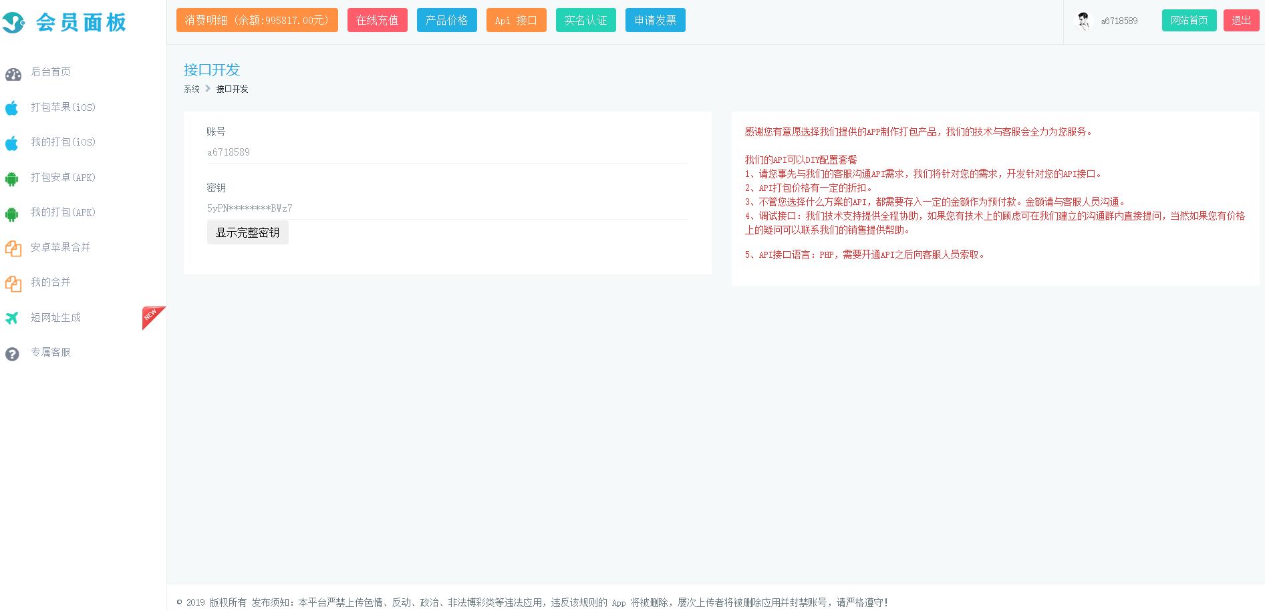
Task: Click the merge icon beside 安卓苹果合并
Action: 13,248
